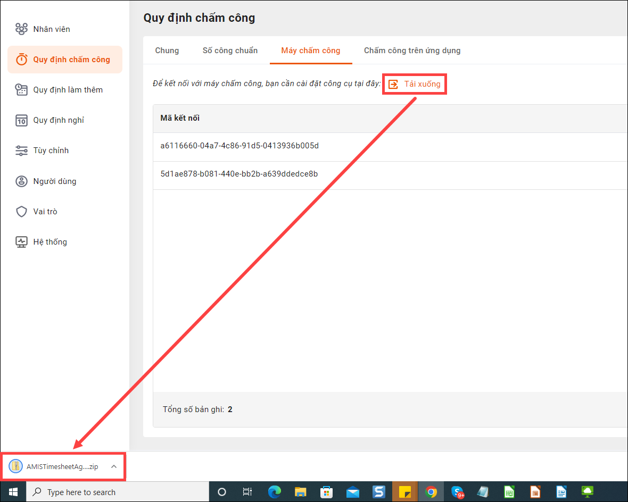Open Hệ thống monitor icon
Viewport: 628px width, 502px height.
pos(21,242)
